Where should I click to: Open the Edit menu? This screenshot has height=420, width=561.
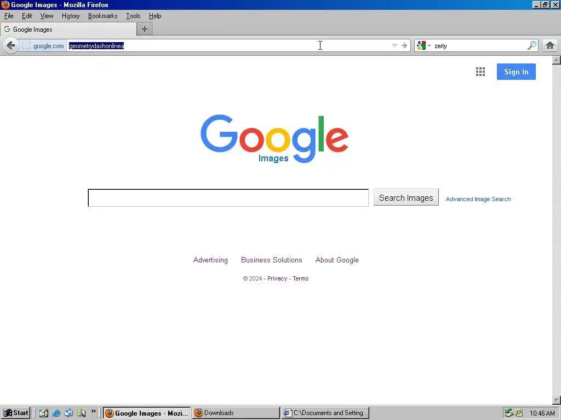point(27,16)
